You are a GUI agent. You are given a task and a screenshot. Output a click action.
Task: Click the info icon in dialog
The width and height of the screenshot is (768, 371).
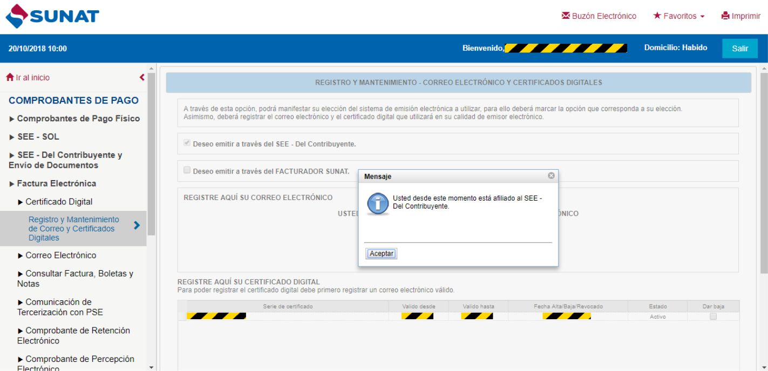[x=378, y=204]
